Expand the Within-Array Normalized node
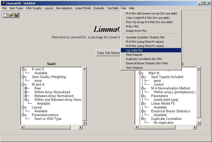 pyautogui.click(x=26, y=92)
